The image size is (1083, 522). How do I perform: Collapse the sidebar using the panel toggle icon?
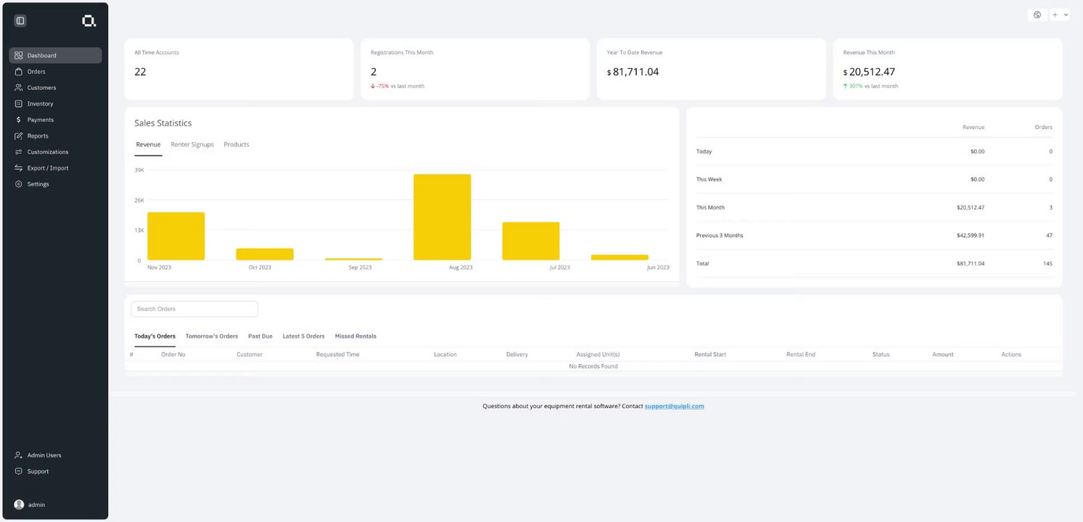click(20, 21)
